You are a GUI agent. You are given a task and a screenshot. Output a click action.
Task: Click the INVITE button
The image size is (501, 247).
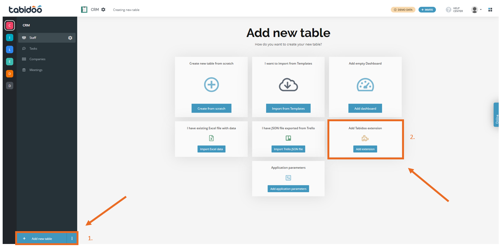427,9
